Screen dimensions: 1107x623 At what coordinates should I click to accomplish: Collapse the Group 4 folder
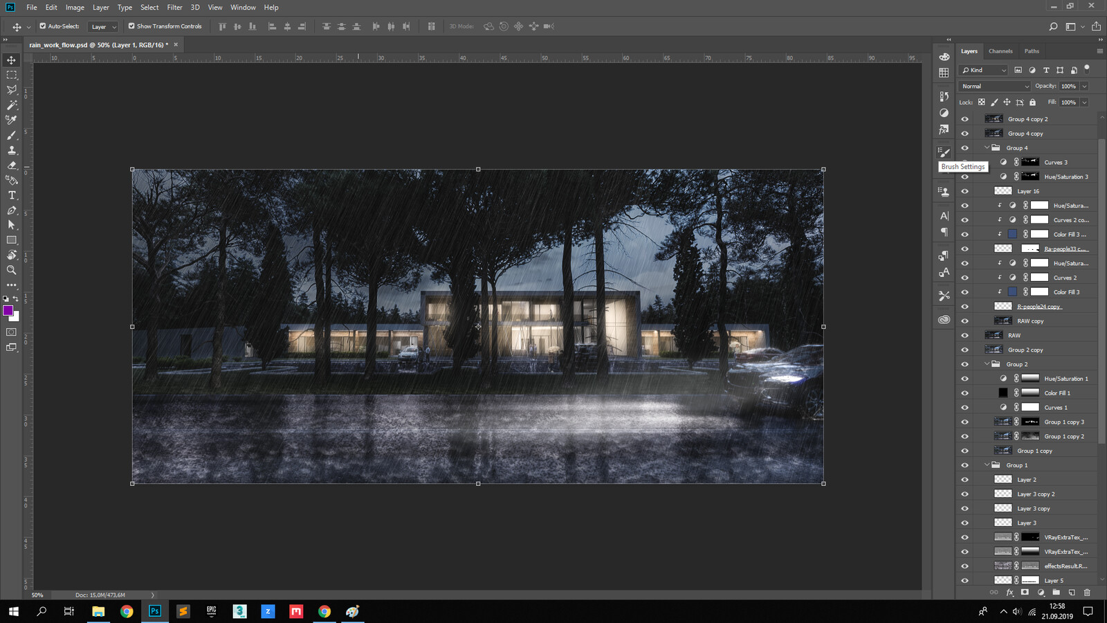coord(987,147)
